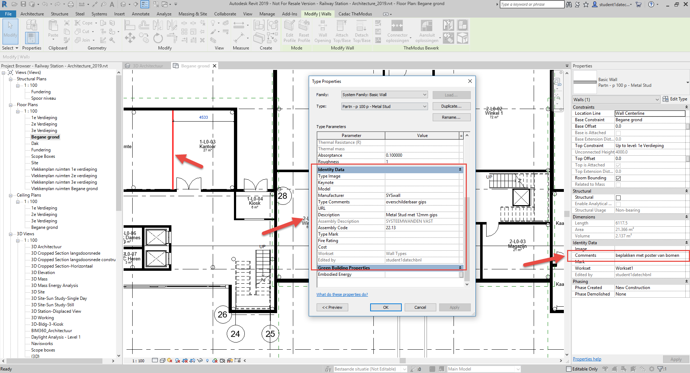Choose the Offset tool
Viewport: 690px width, 373px height.
(144, 25)
